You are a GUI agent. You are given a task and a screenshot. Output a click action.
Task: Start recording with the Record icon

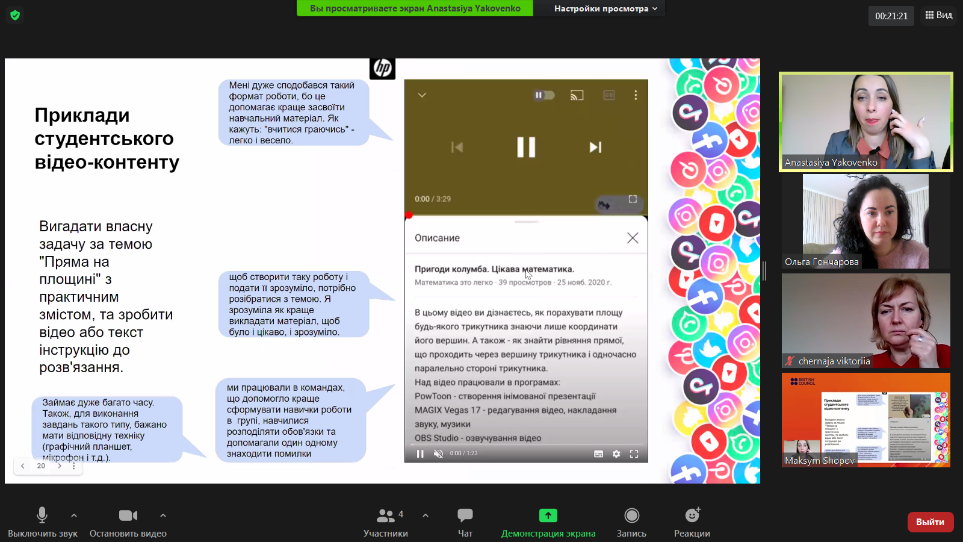[x=631, y=516]
